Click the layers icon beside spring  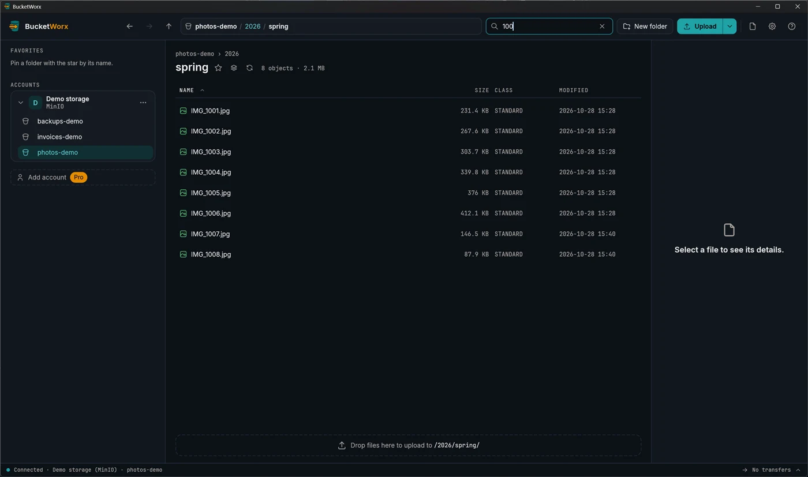tap(234, 68)
